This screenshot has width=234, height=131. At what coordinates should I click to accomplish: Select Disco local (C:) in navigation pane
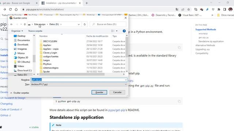(x=23, y=71)
